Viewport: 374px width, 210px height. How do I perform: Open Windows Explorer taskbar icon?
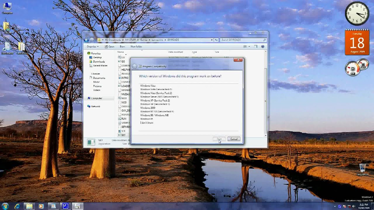coord(29,206)
